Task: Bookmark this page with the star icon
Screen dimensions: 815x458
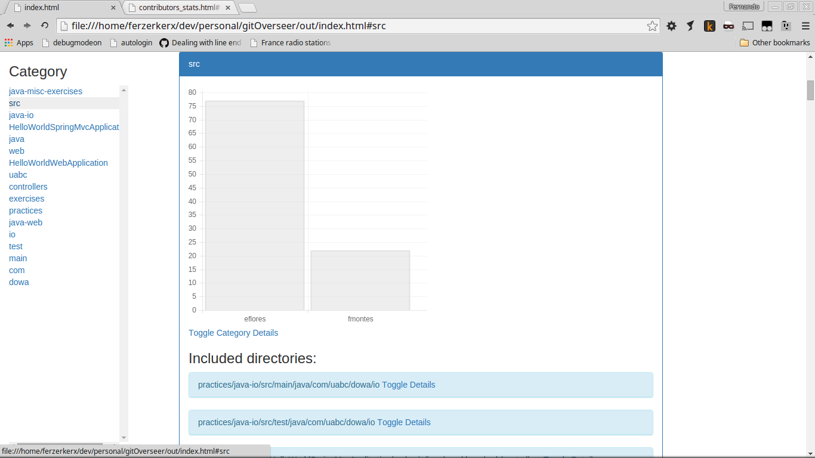Action: point(652,26)
